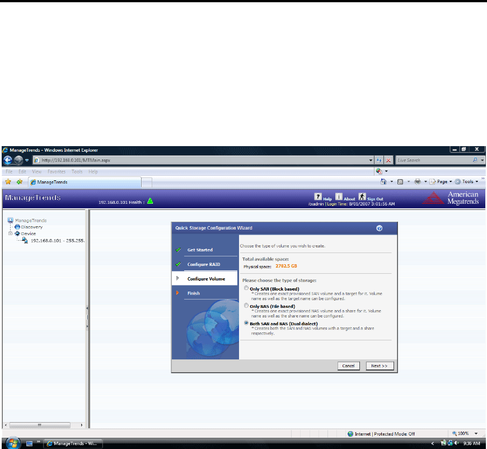
Task: Go to the Configure RAID wizard step
Action: 204,264
